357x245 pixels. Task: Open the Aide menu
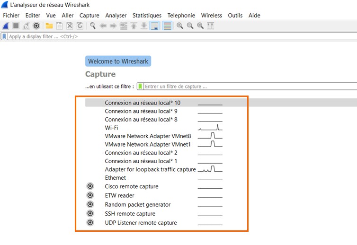coord(254,16)
